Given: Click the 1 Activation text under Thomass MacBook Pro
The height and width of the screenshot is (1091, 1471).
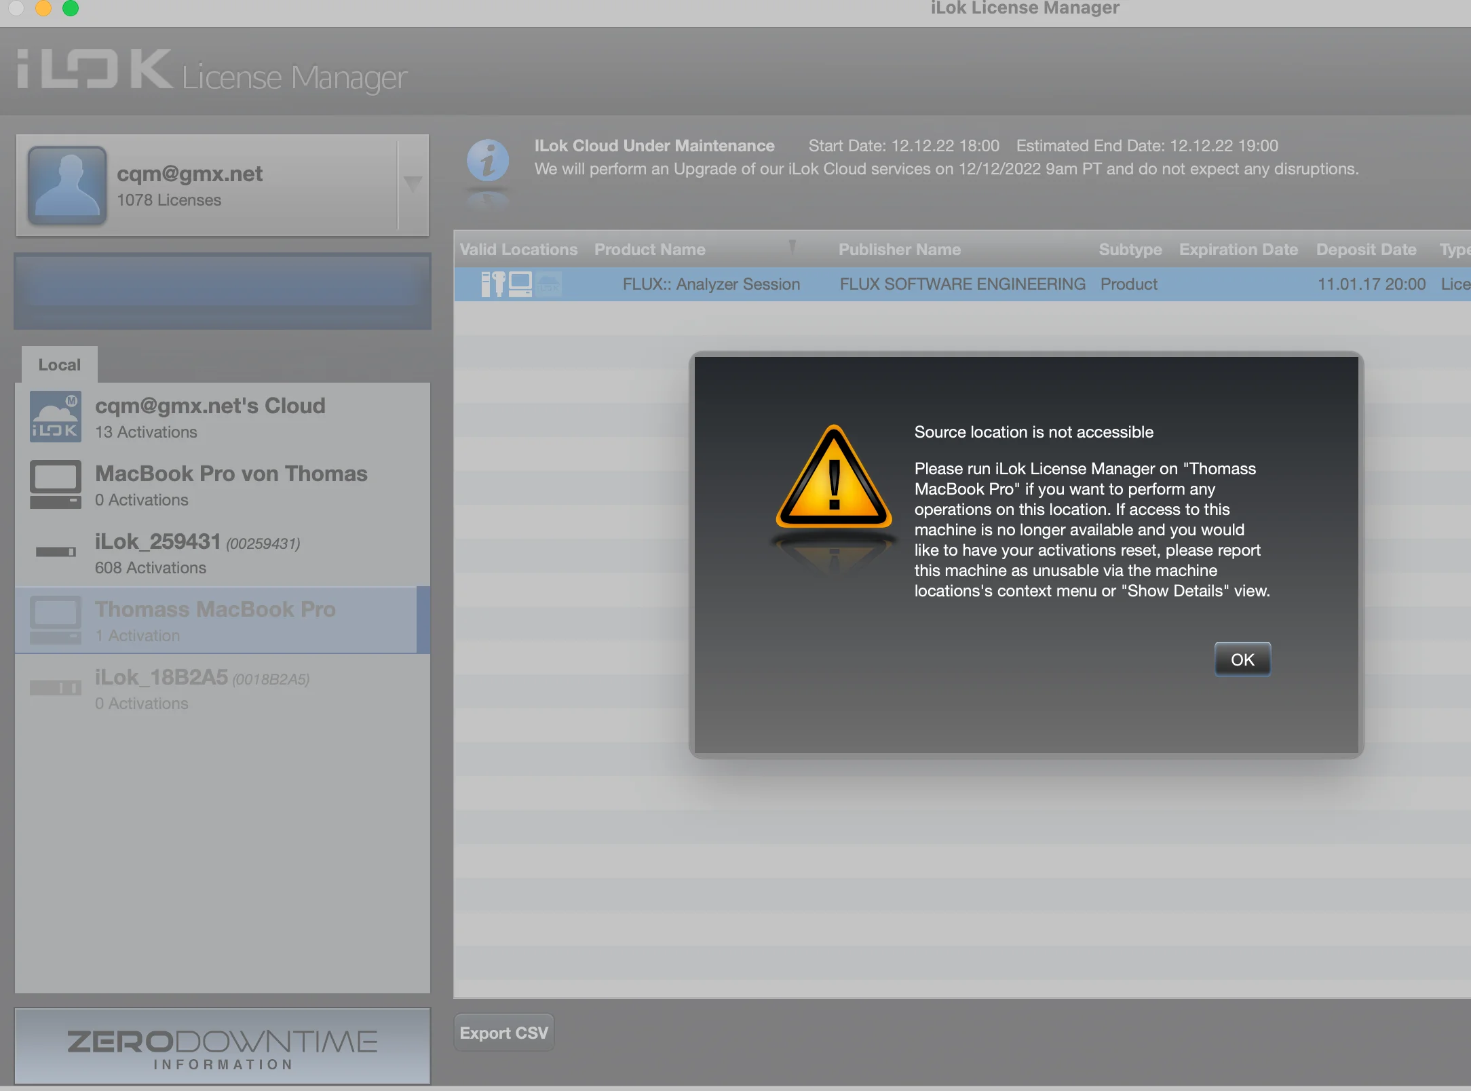Looking at the screenshot, I should pos(137,636).
